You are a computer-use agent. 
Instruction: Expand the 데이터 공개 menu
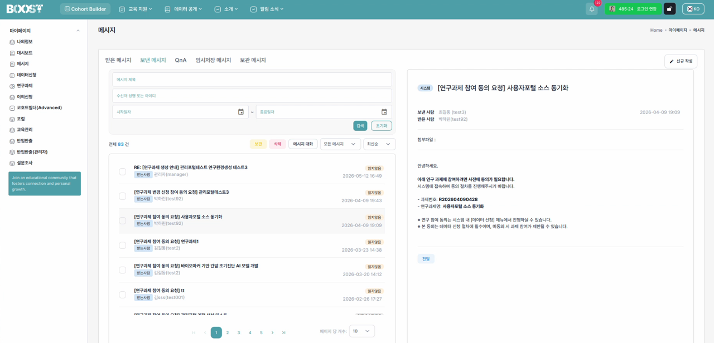coord(184,9)
